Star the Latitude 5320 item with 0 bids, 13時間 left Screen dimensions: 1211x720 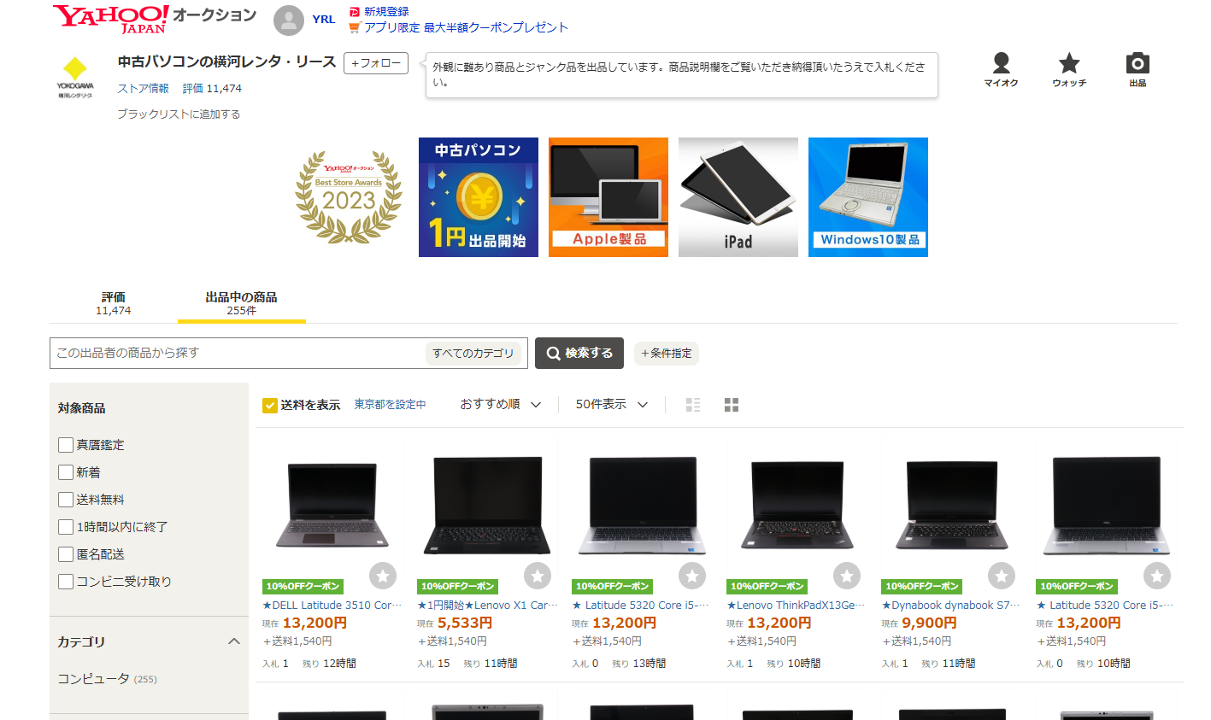pyautogui.click(x=692, y=576)
